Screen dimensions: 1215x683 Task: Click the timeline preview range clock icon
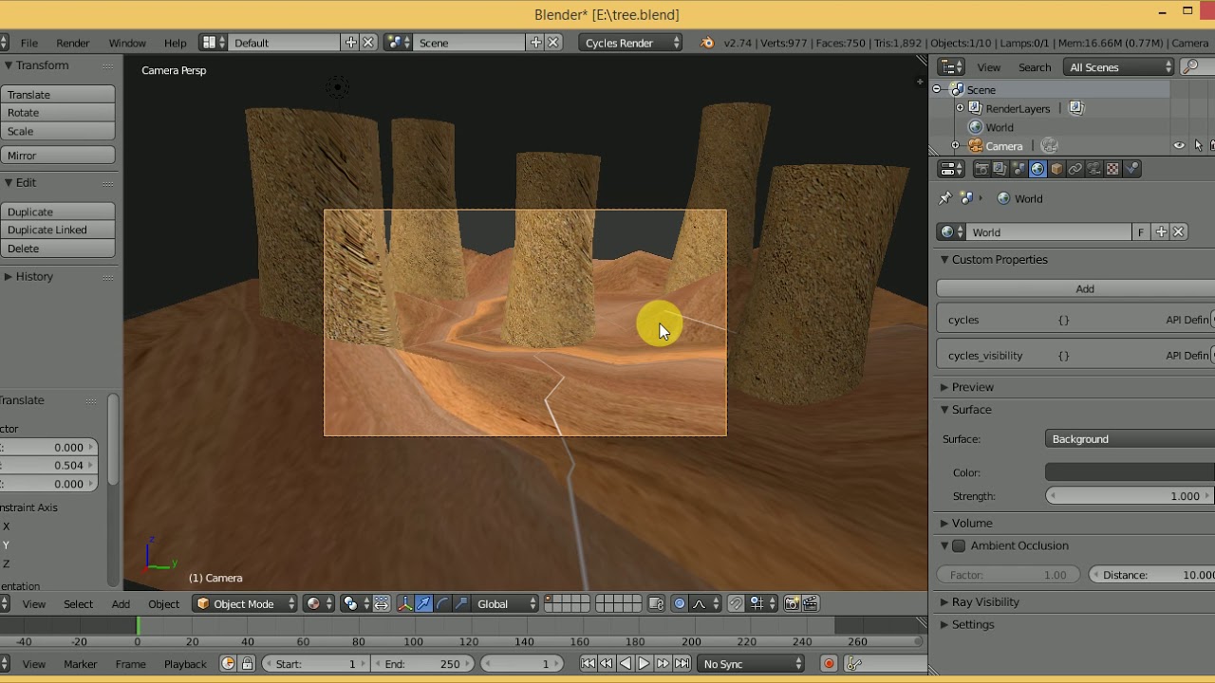click(x=228, y=664)
